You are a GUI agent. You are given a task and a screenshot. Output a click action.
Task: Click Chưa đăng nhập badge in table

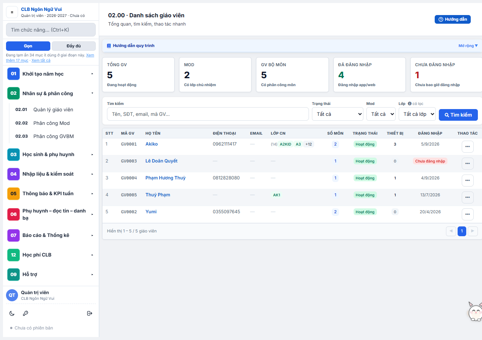[430, 161]
